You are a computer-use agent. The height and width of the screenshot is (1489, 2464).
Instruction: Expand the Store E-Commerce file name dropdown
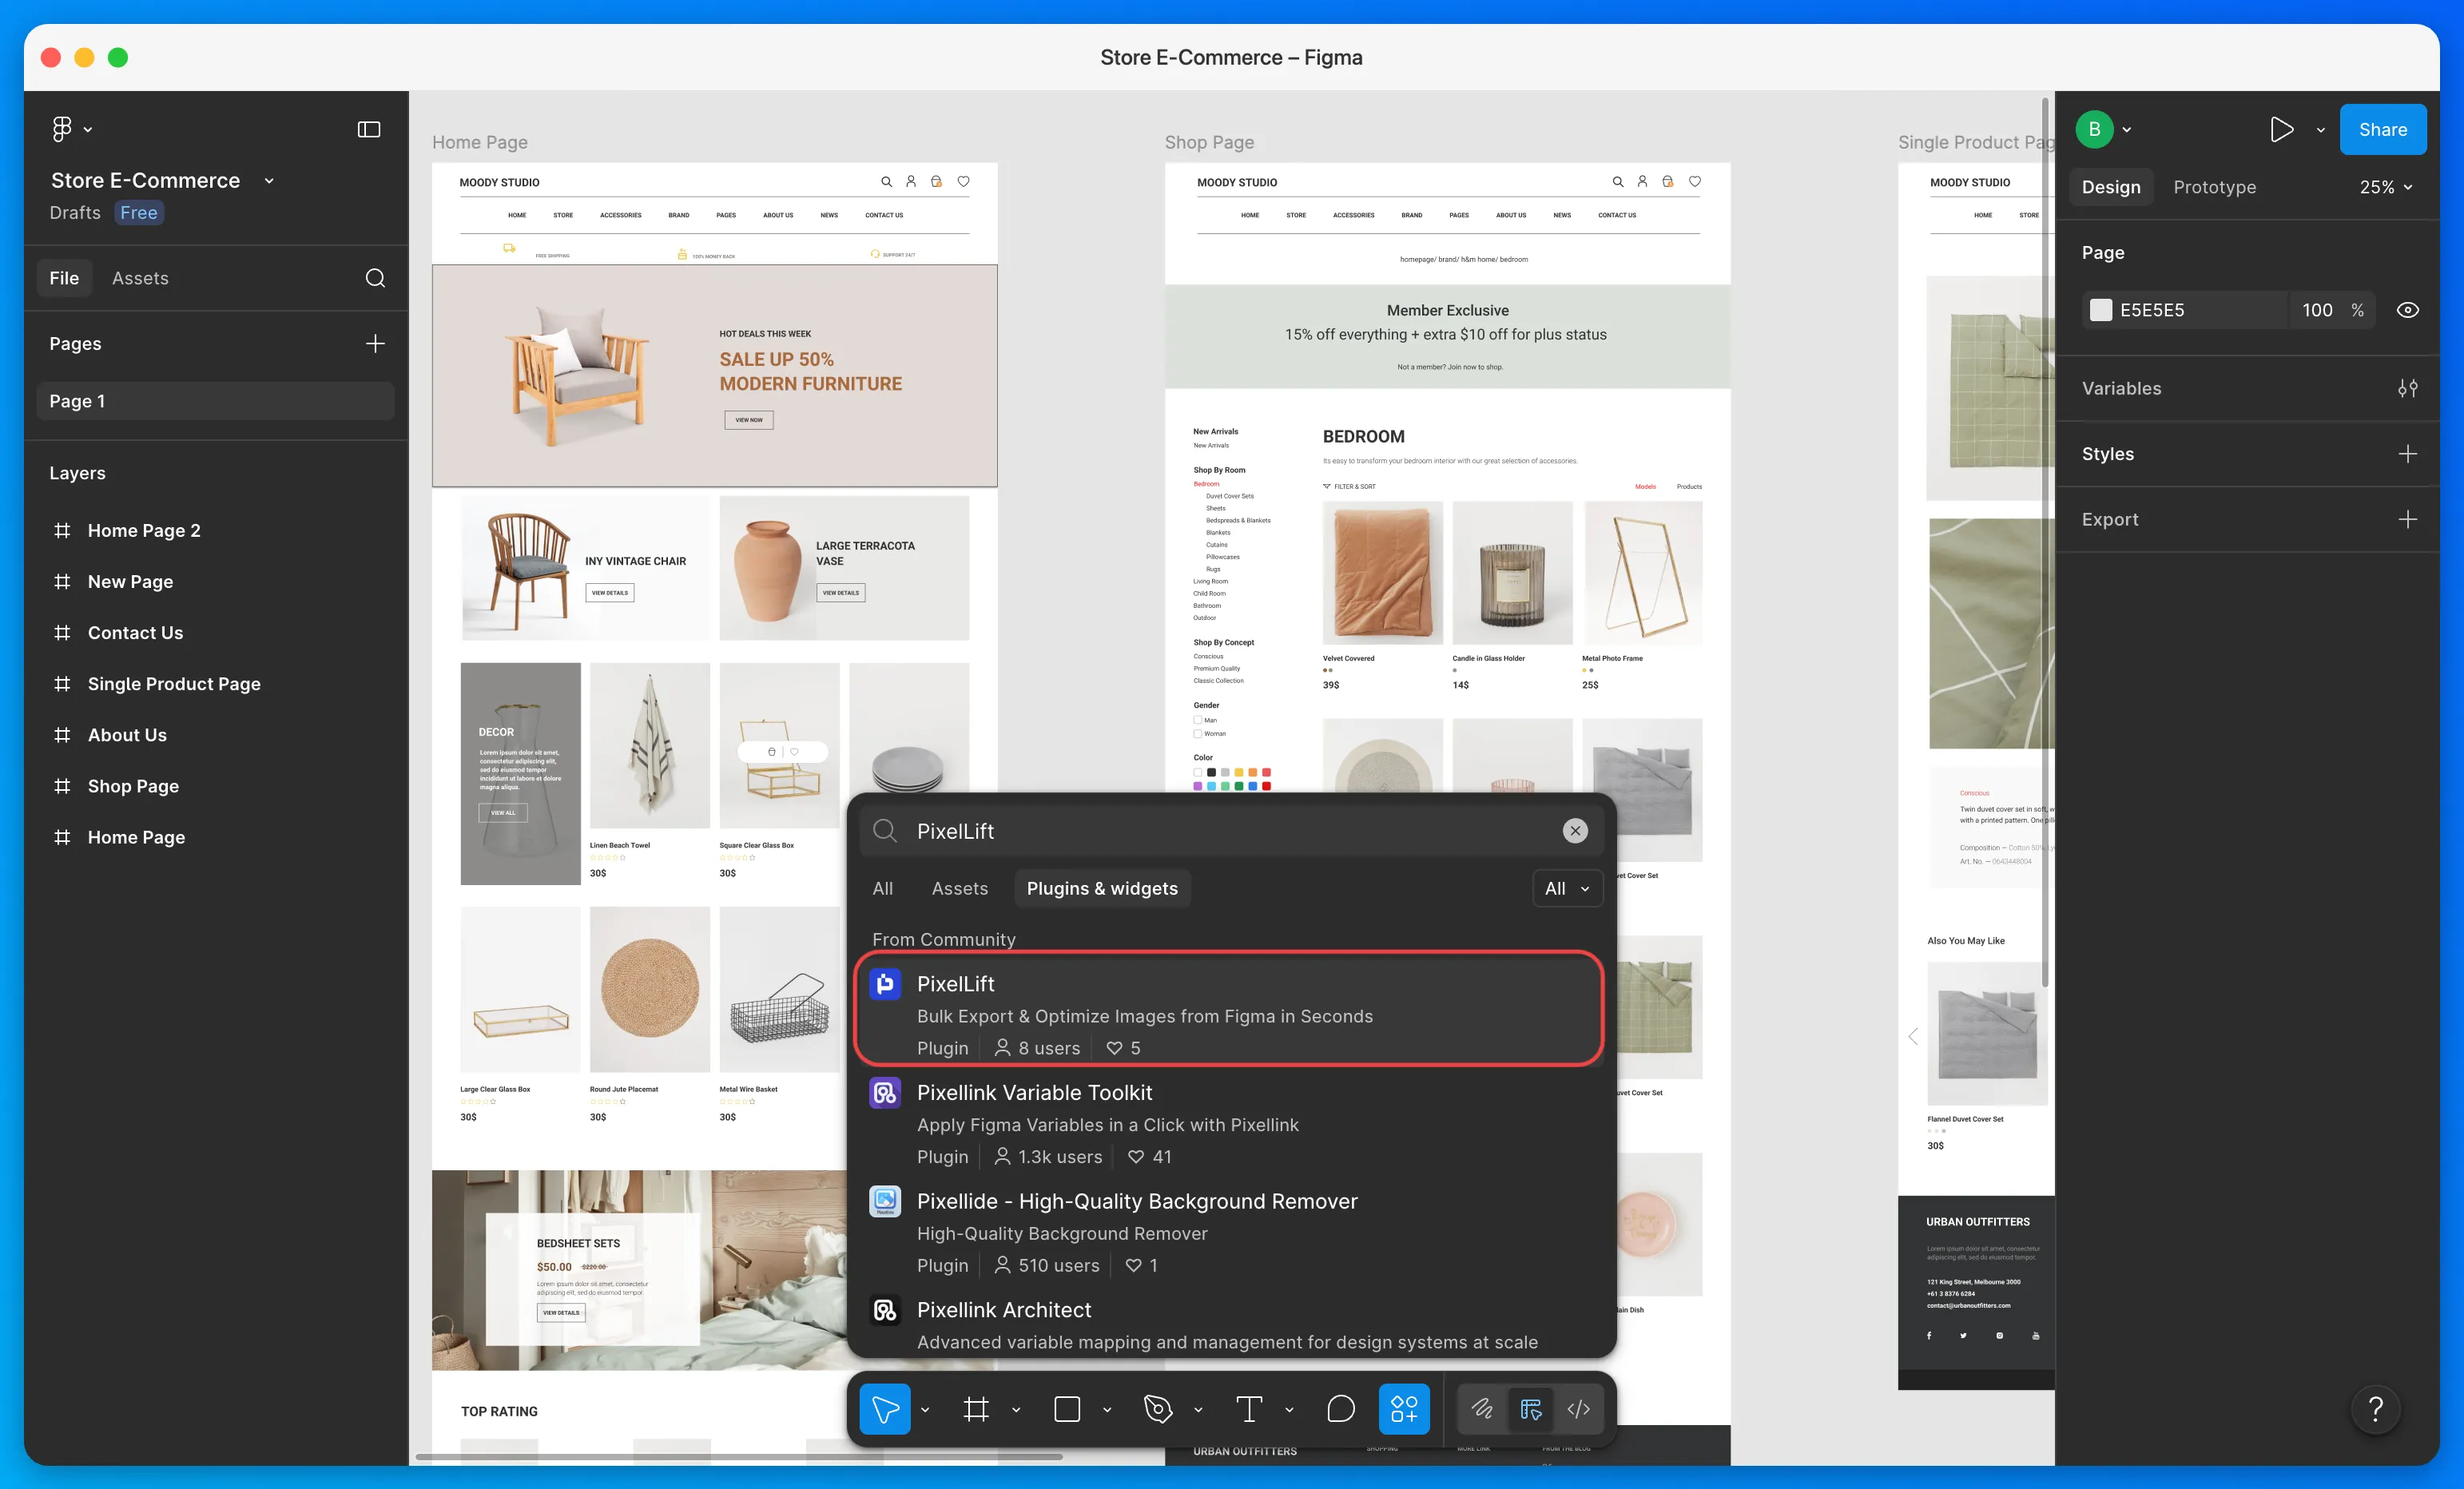click(269, 181)
